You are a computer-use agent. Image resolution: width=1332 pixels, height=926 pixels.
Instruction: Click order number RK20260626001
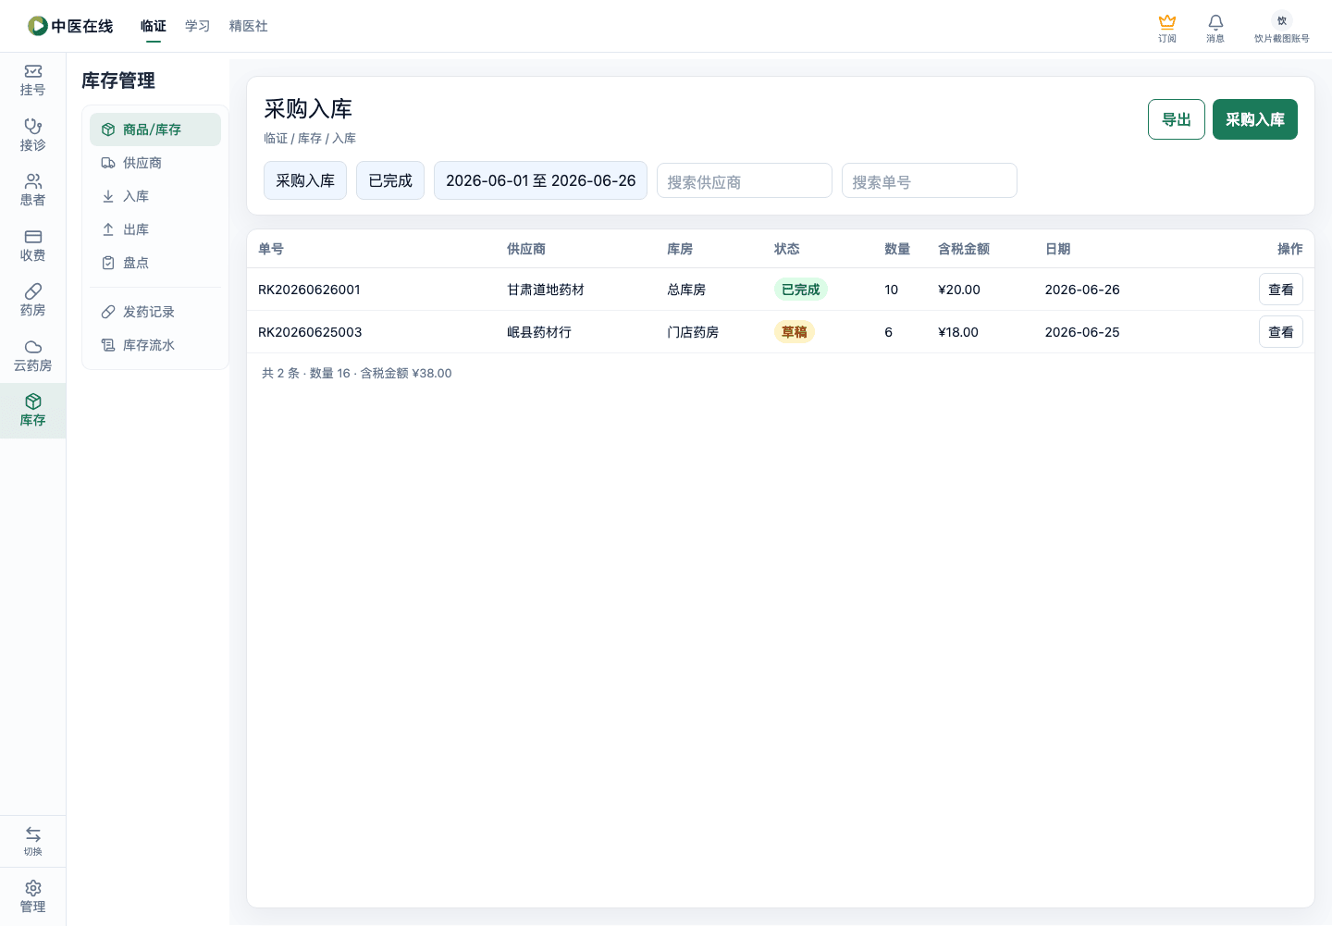(309, 290)
